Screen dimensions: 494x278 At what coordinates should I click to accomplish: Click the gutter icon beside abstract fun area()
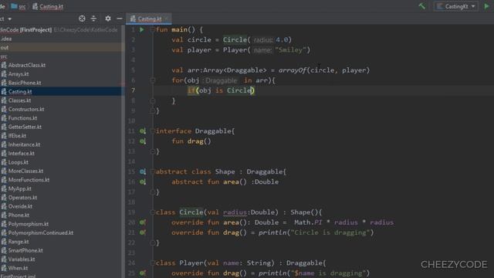pos(143,182)
